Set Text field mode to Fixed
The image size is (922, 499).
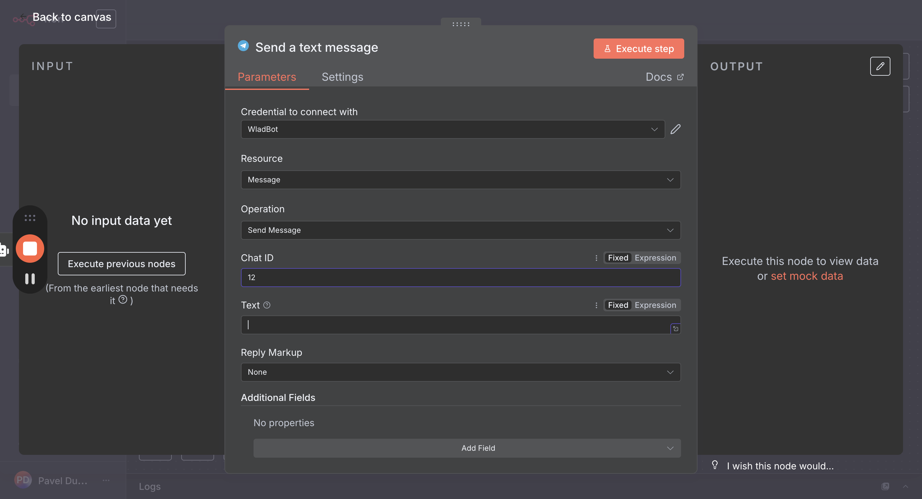point(618,305)
